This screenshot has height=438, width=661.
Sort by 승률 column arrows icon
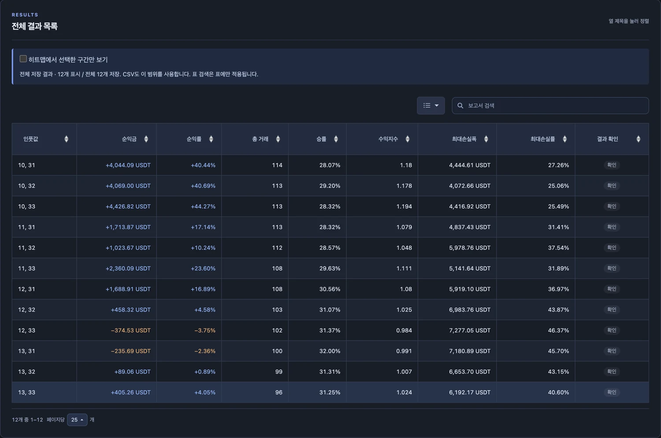[x=336, y=139]
